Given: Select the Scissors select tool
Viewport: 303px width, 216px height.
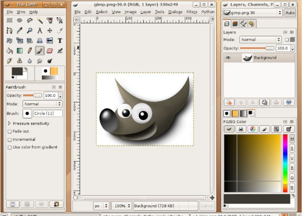Looking at the screenshot, I should coord(60,21).
